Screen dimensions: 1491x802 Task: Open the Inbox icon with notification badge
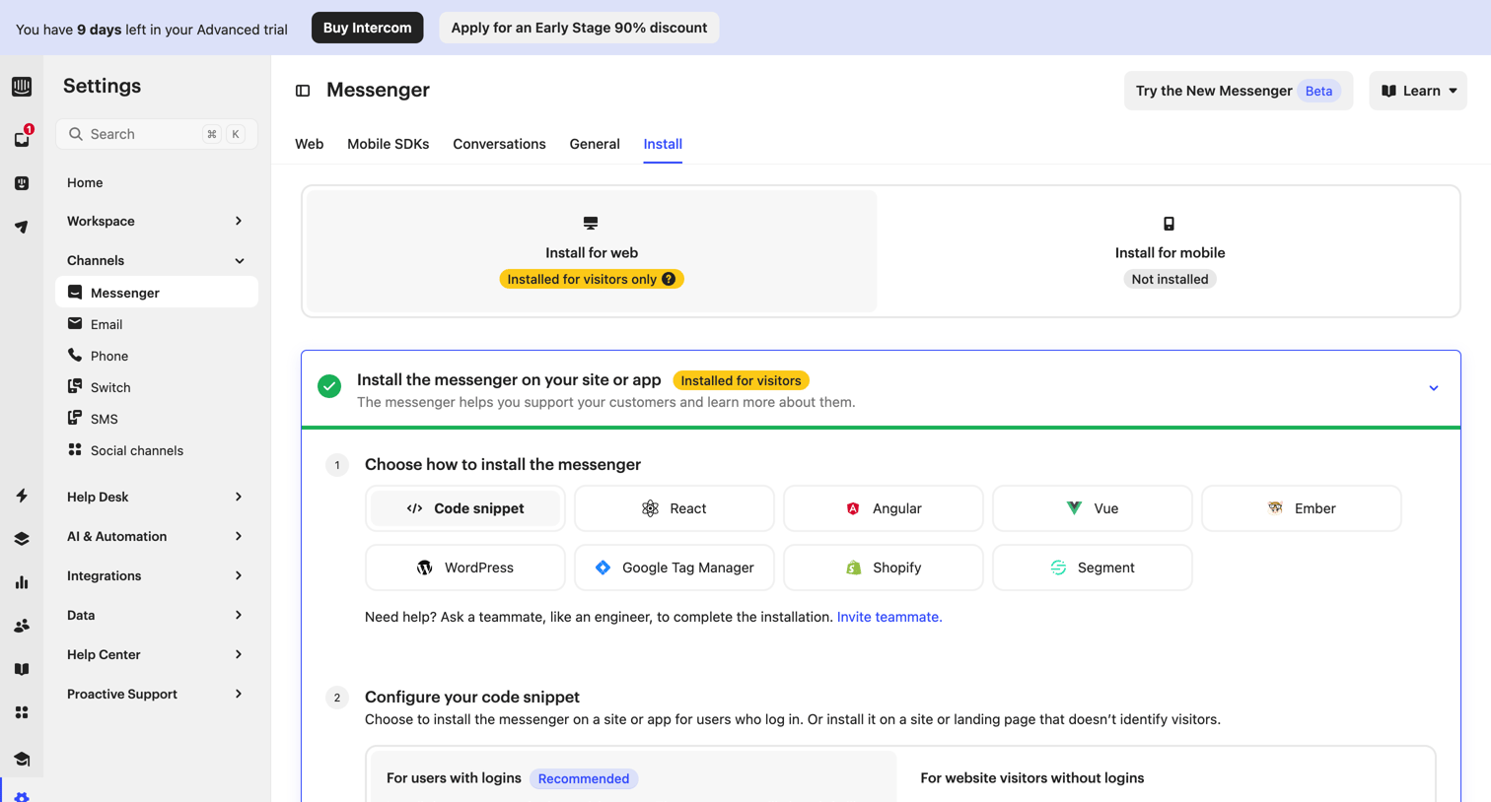tap(22, 139)
